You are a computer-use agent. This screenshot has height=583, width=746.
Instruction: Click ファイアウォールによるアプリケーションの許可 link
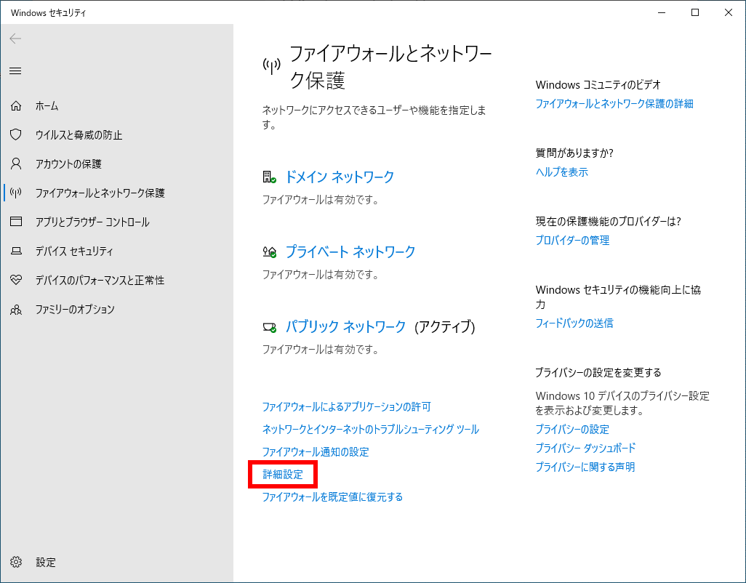tap(346, 406)
